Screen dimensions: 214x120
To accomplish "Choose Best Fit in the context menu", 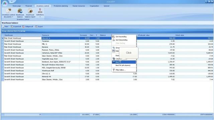I will pos(124,62).
